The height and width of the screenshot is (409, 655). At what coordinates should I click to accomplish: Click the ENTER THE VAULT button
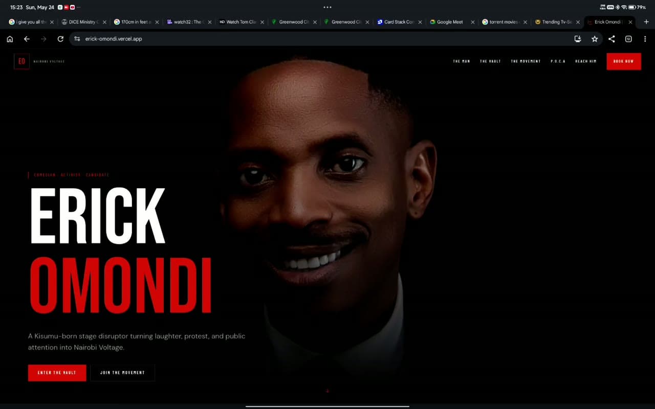(x=57, y=373)
